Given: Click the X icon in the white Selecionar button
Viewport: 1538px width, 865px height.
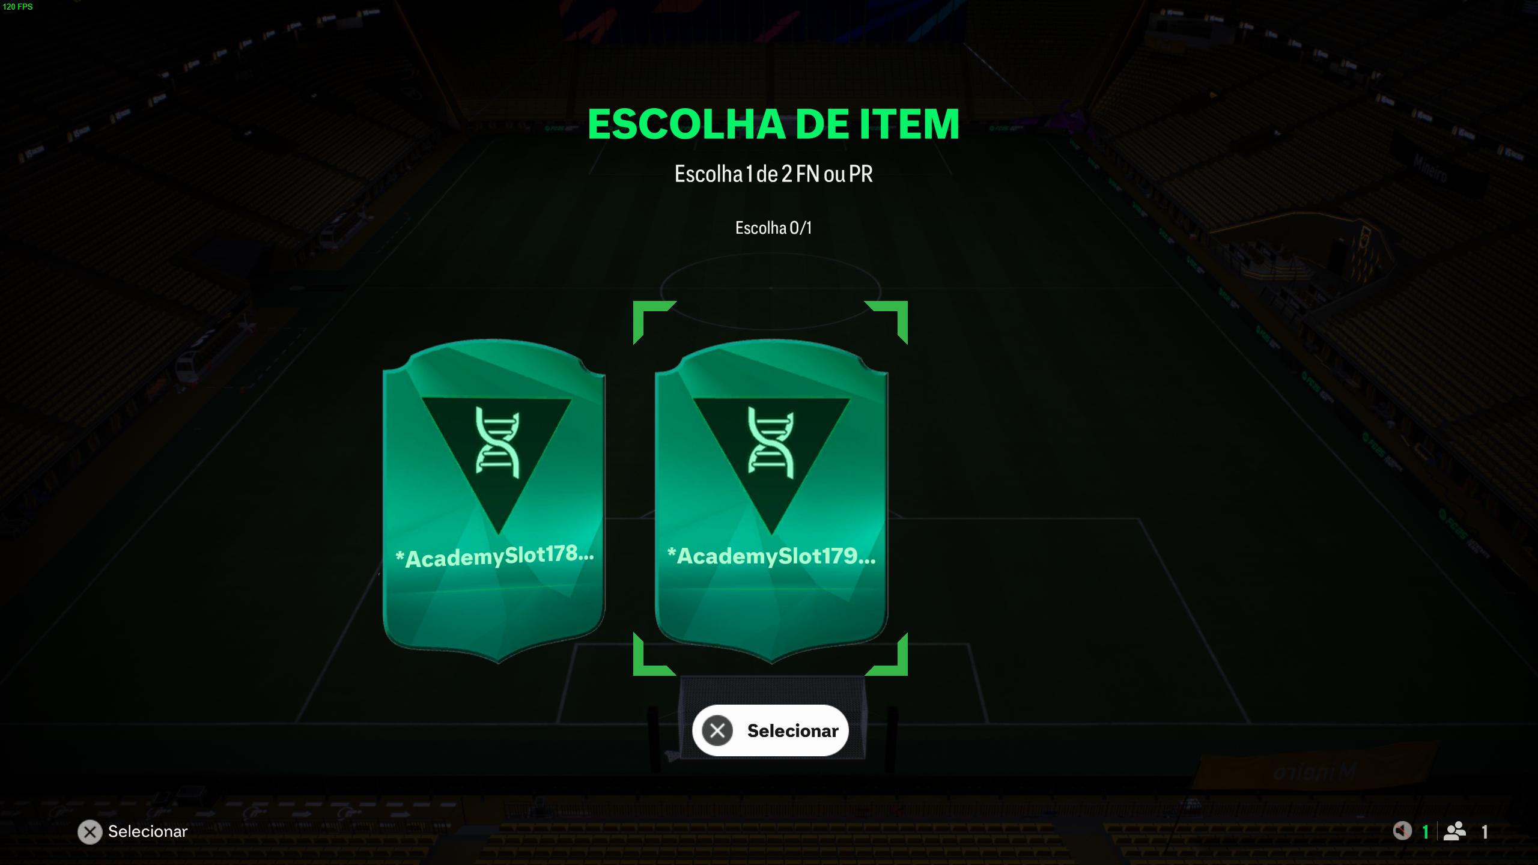Looking at the screenshot, I should 717,730.
